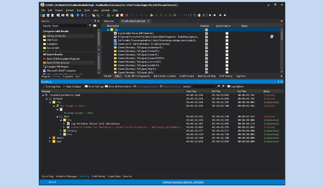Click the purple Save project toolbar icon

(x=48, y=15)
